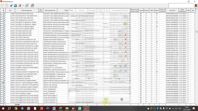Open File Explorer from the taskbar
Viewport: 198px width, 111px height.
tap(67, 108)
